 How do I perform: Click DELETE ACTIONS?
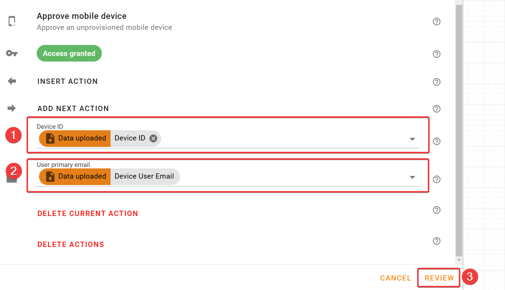71,244
